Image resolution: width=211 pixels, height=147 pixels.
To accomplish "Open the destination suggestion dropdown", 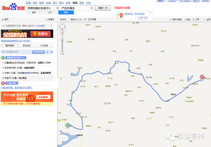I will pos(88,8).
